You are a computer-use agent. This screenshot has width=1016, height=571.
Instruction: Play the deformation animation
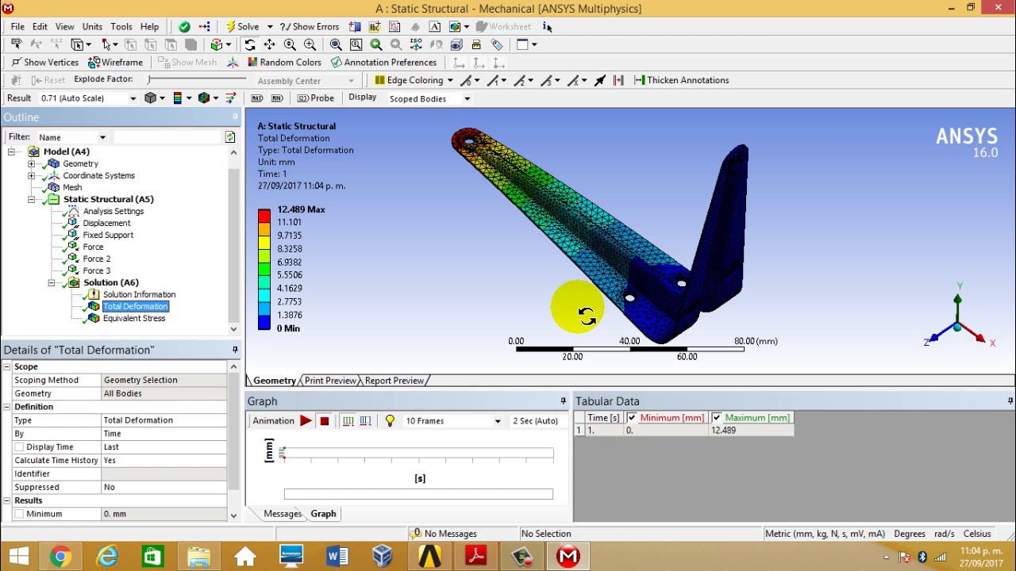(x=306, y=421)
